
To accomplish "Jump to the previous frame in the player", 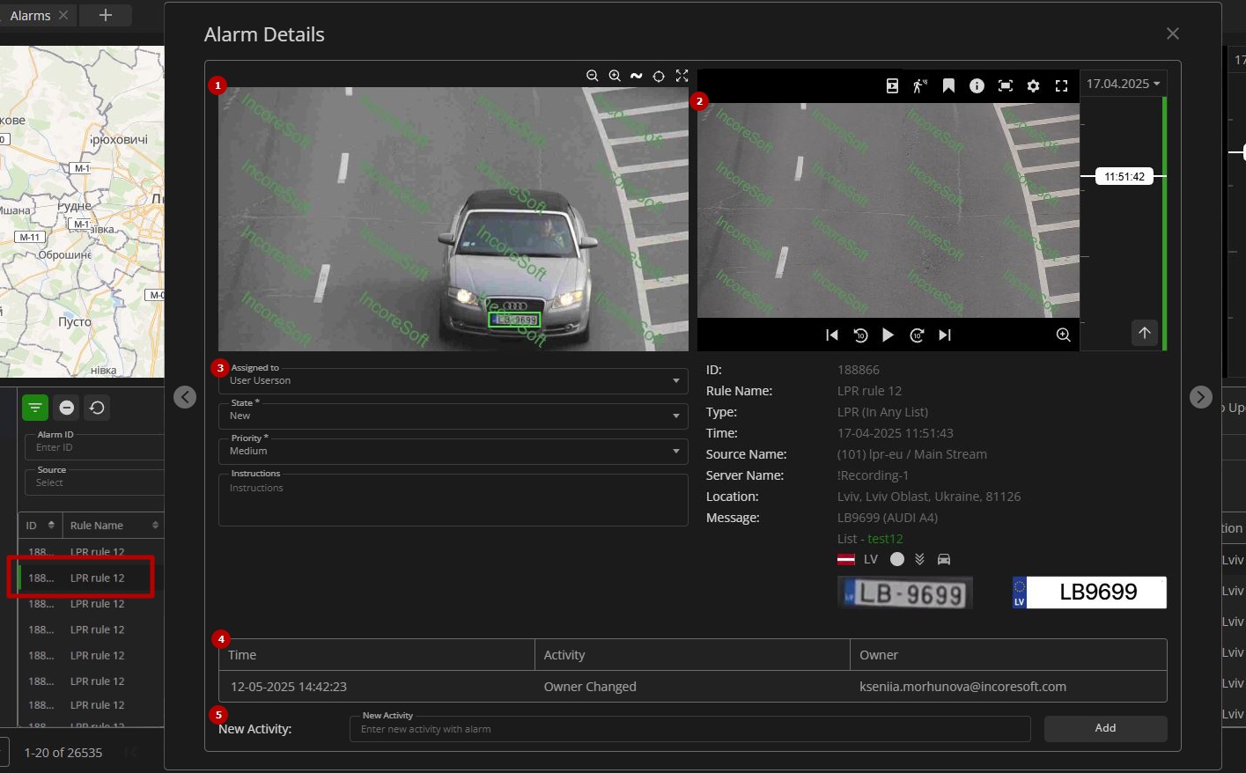I will coord(832,335).
